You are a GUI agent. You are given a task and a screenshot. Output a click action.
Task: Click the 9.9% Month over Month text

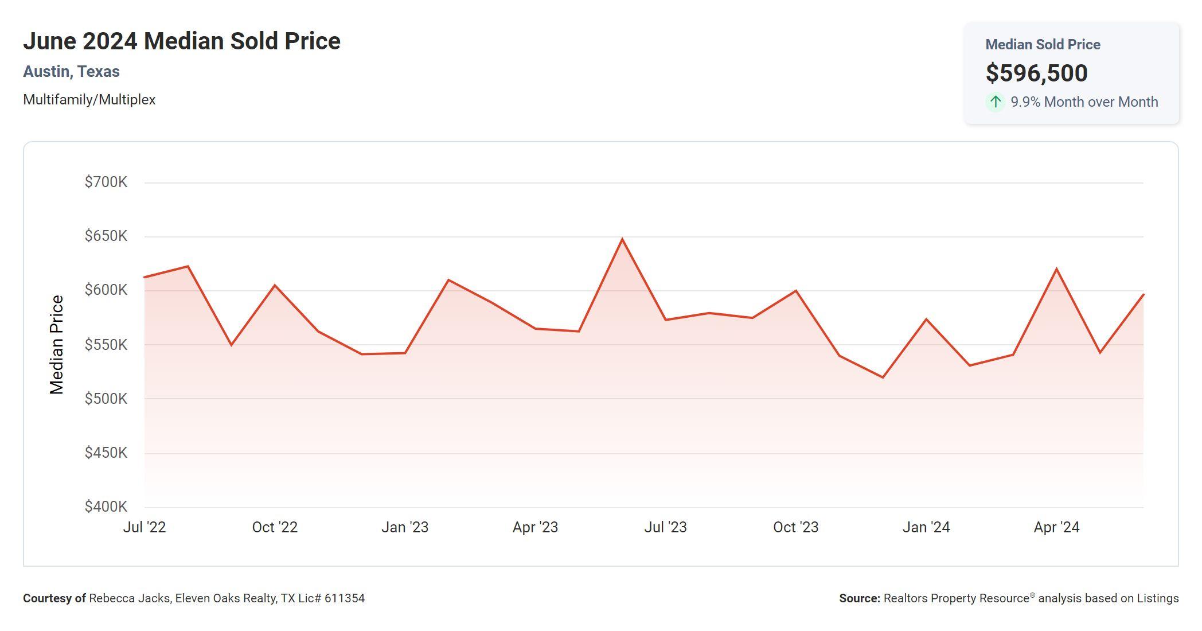pyautogui.click(x=1084, y=102)
